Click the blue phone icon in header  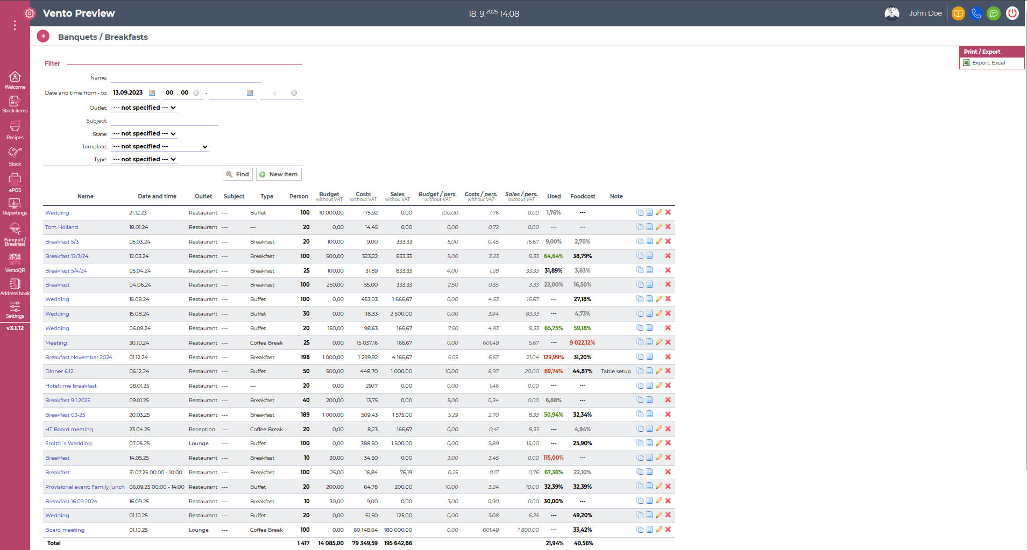(976, 13)
